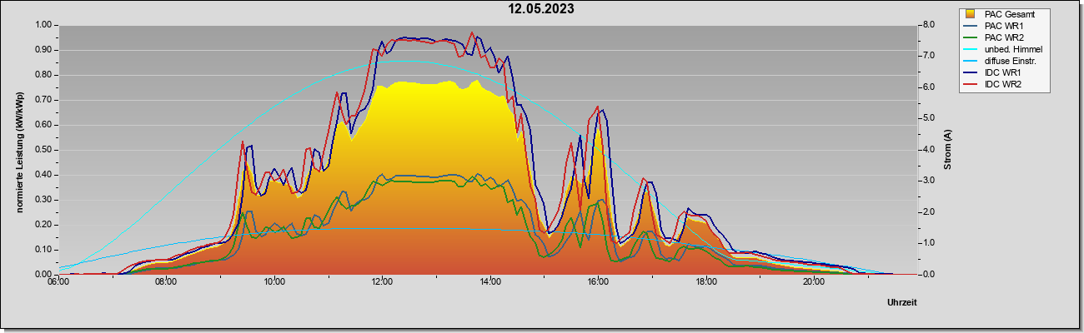Click the 0.50 value on left axis

coord(44,150)
